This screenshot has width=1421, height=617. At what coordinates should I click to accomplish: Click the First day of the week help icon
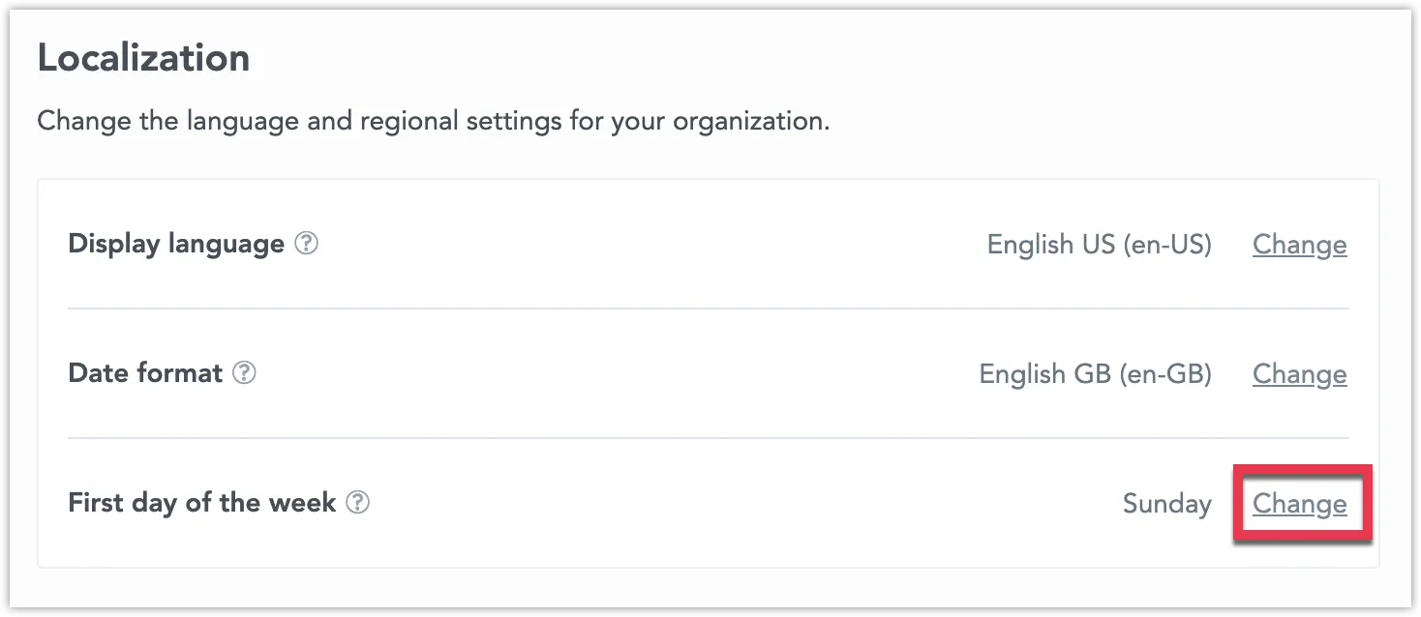pos(357,503)
